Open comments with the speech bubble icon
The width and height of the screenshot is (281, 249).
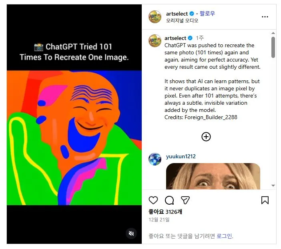click(169, 200)
